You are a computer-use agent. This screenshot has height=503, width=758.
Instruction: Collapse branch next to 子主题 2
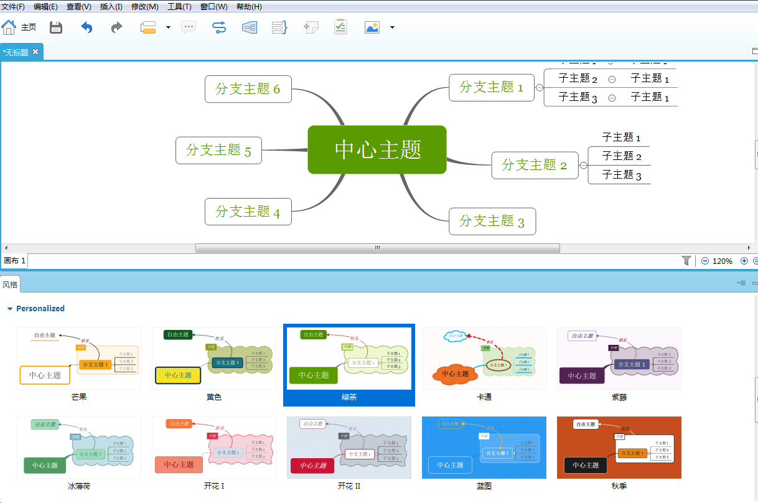point(613,78)
